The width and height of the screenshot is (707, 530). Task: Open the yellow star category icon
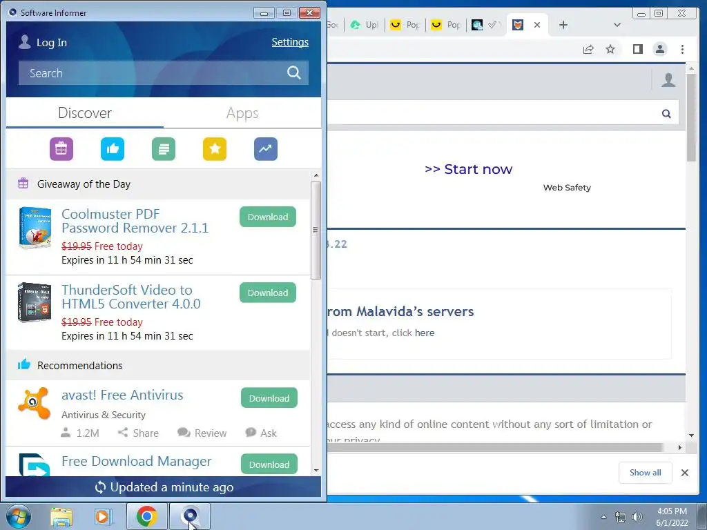pos(215,149)
